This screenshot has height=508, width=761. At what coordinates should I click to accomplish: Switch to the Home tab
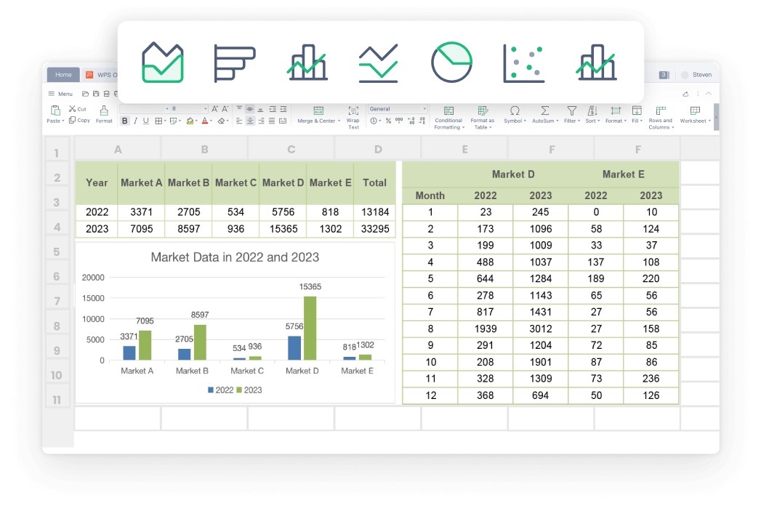pos(63,74)
